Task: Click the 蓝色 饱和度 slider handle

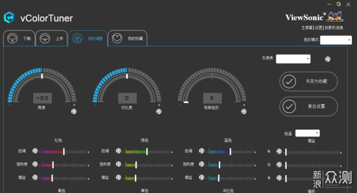Action: tap(220, 165)
